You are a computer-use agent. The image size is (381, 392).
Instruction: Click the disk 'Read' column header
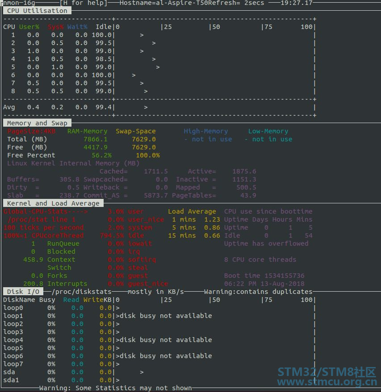coord(71,300)
